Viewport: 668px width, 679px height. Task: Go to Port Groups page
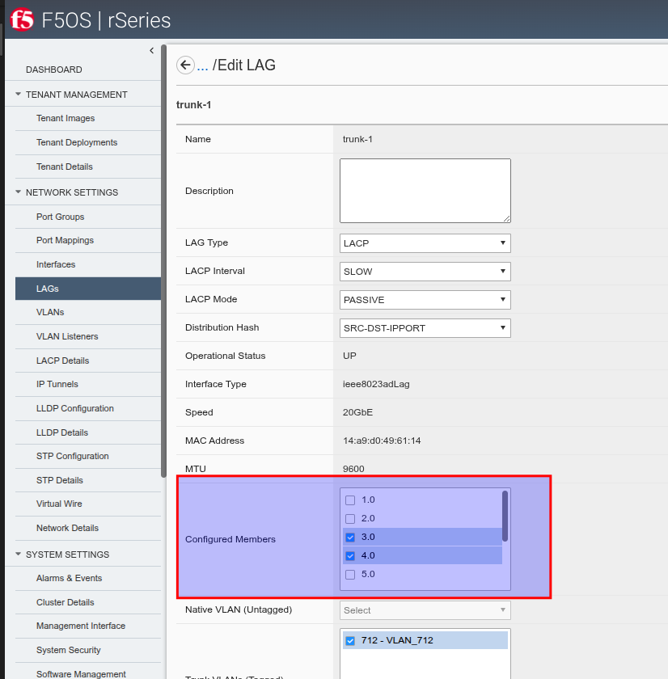point(60,217)
